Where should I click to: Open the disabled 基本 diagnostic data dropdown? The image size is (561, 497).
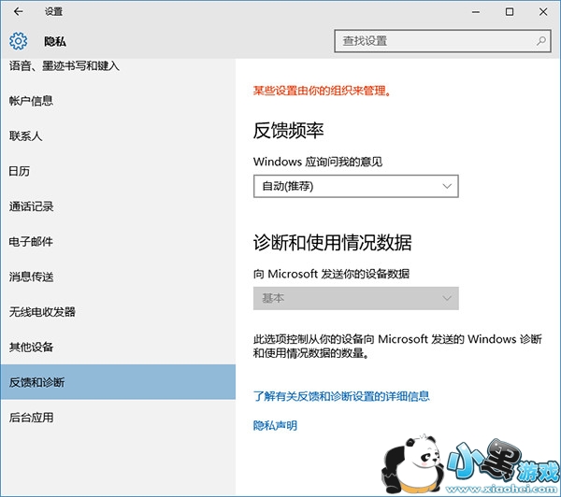tap(355, 298)
